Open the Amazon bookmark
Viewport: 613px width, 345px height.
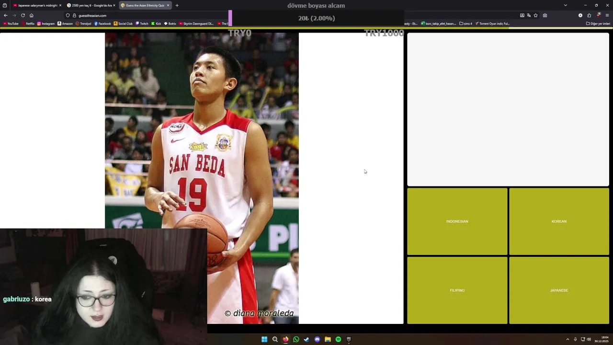(65, 23)
